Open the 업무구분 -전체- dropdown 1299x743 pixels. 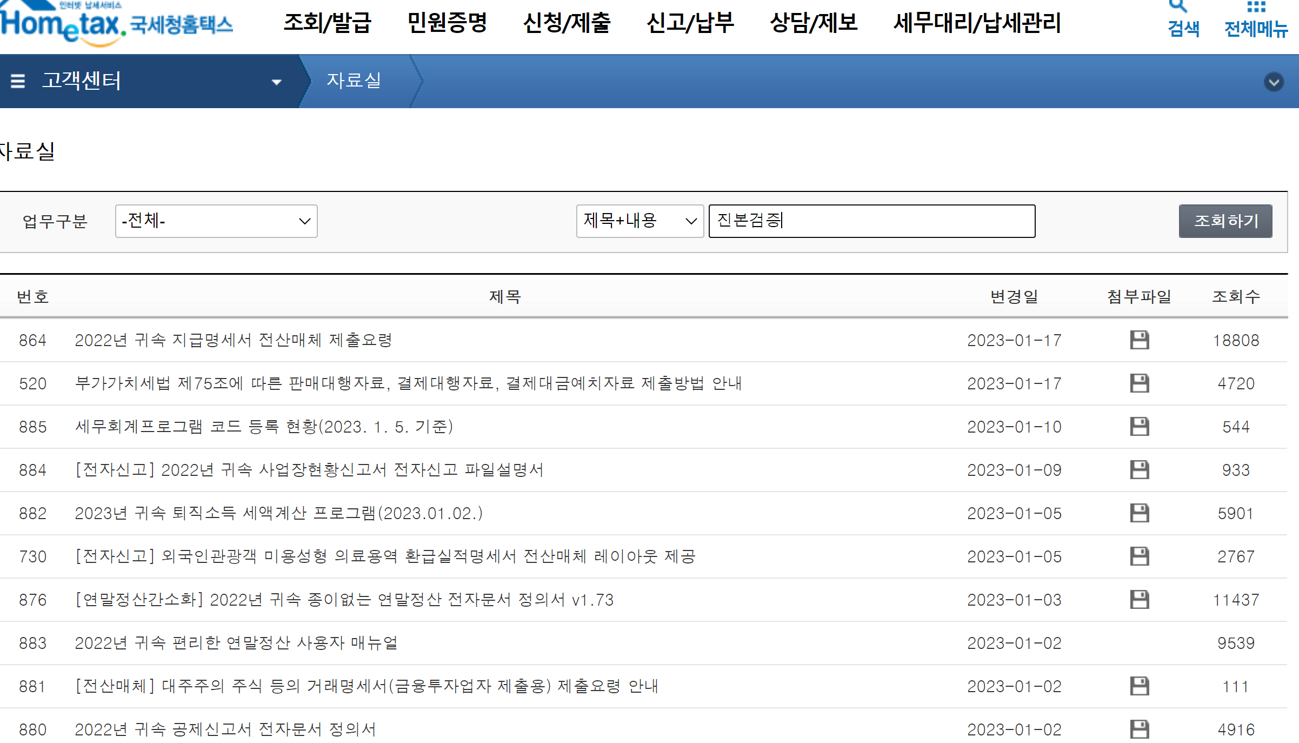(x=216, y=221)
